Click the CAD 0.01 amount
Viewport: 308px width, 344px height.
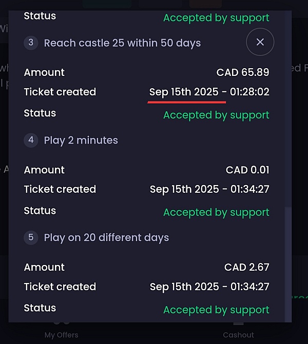(247, 170)
